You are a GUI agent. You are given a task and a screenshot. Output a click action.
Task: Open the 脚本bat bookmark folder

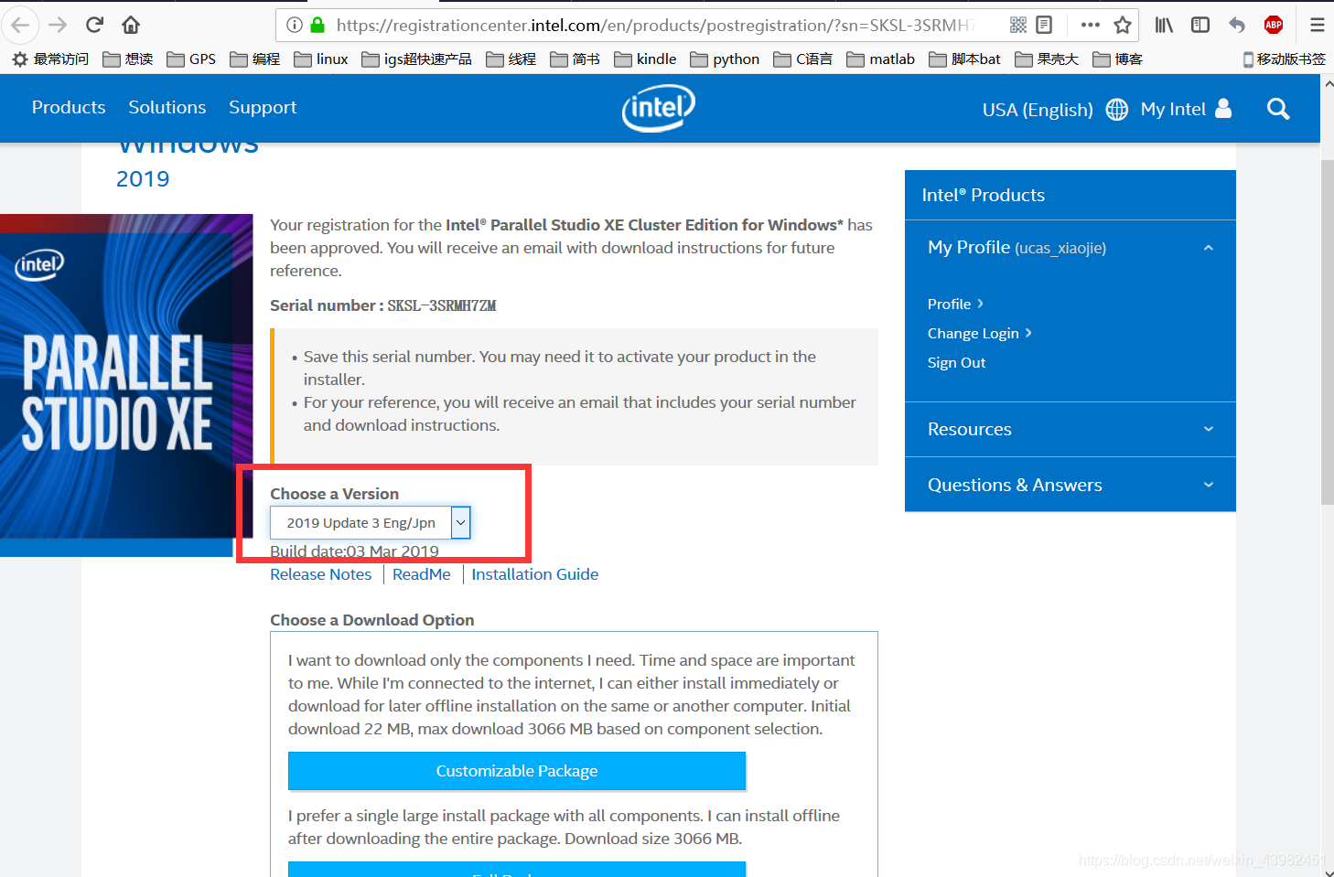coord(964,59)
